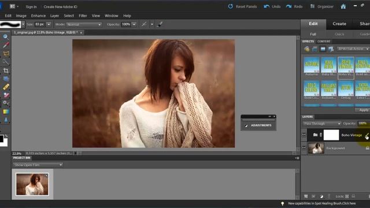370x208 pixels.
Task: Click the Home welcome screen icon
Action: (343, 6)
